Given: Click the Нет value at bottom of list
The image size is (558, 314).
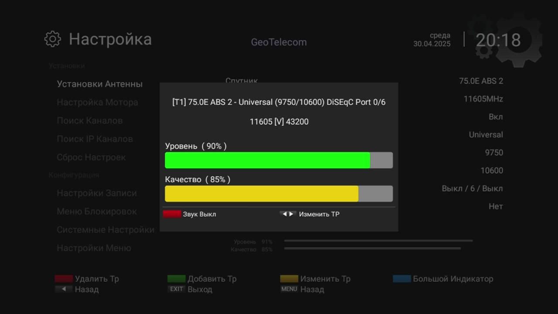Looking at the screenshot, I should click(x=496, y=206).
